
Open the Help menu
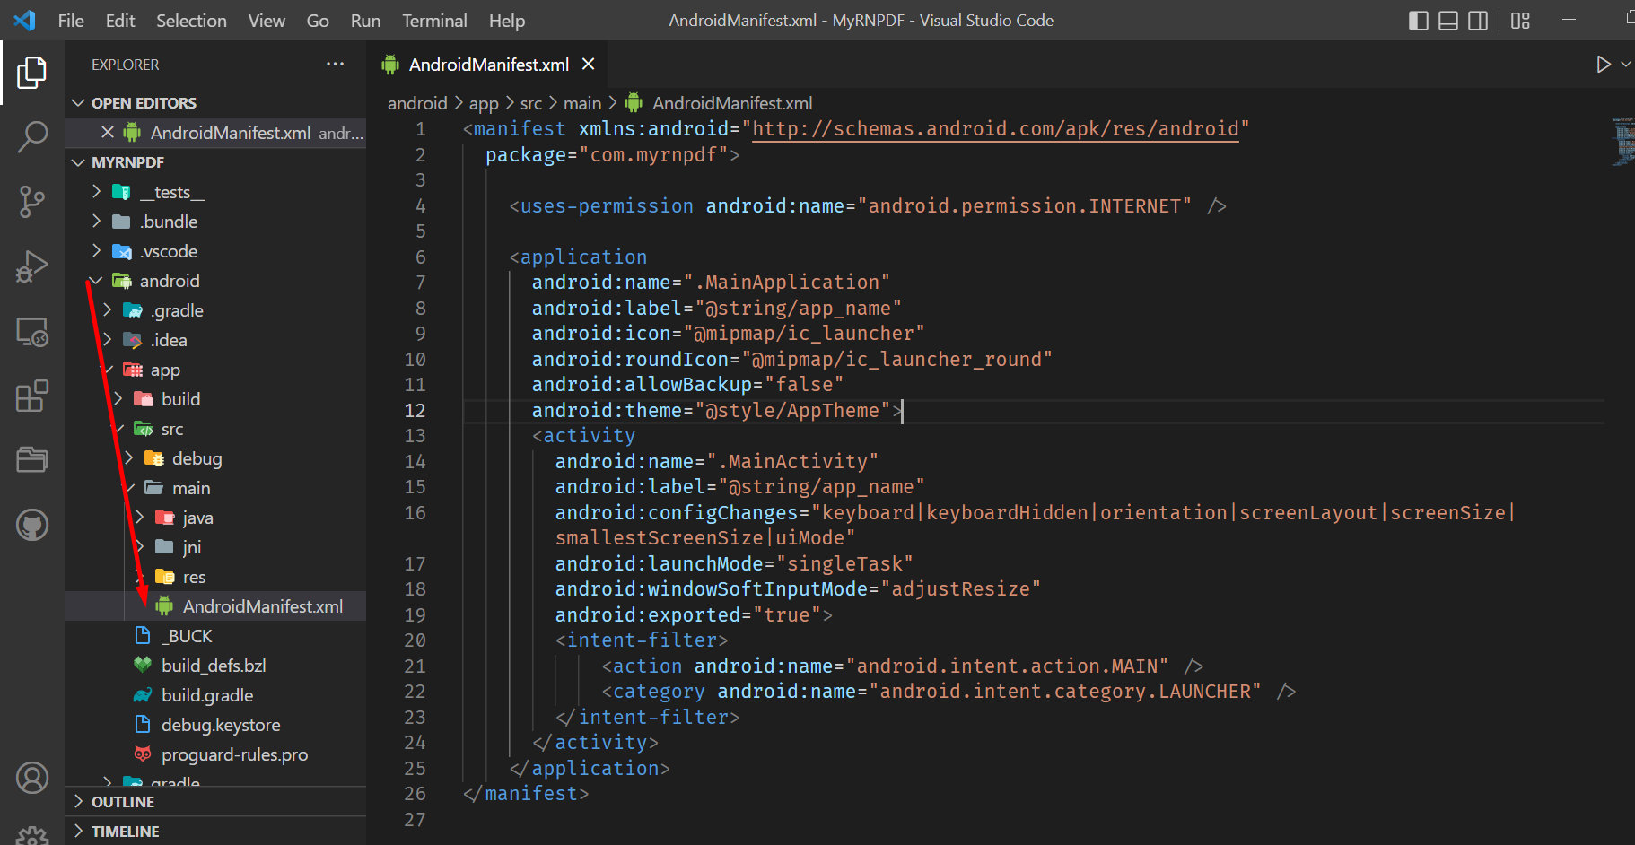click(x=507, y=21)
